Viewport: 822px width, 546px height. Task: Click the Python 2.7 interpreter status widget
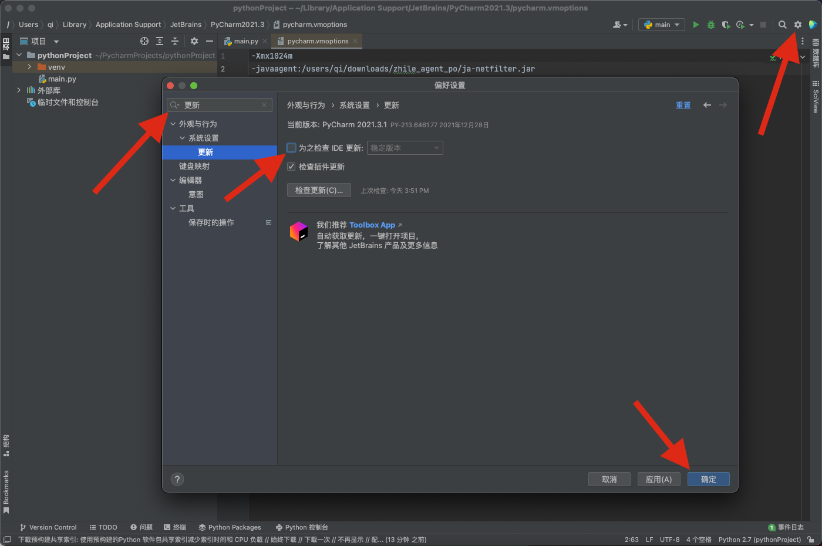tap(760, 540)
